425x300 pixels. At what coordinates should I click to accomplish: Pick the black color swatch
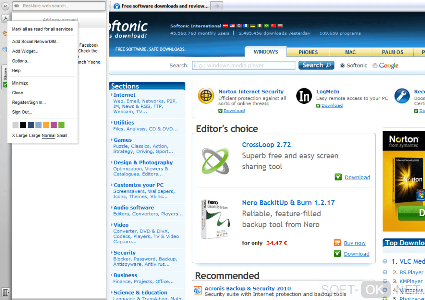23,125
